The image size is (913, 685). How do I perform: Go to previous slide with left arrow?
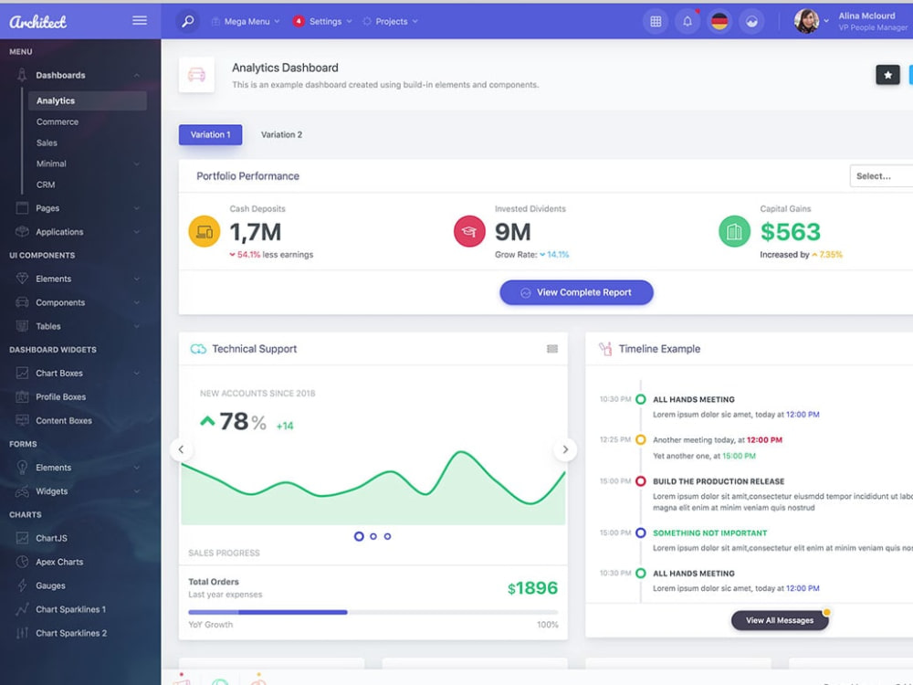click(x=181, y=449)
